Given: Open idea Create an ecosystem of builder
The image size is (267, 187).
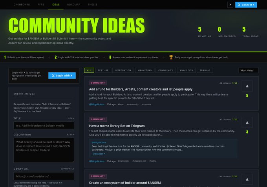Looking at the screenshot, I should coord(125,183).
